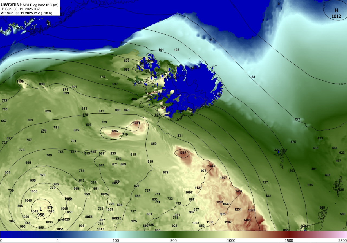The image size is (347, 243).
Task: Click the isobar label 1008
Action: [x=342, y=84]
